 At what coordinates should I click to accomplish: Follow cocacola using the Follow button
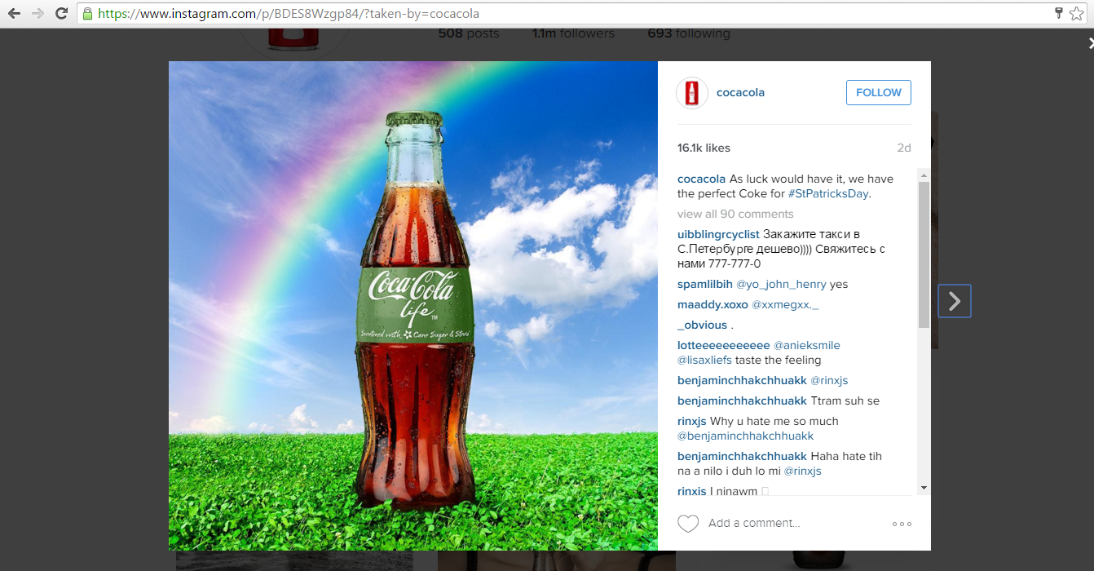click(878, 92)
